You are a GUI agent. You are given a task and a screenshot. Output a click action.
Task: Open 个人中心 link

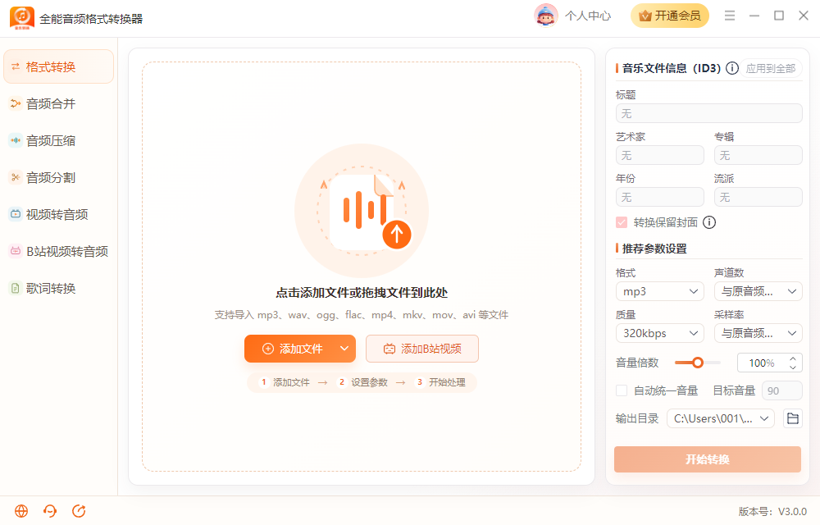coord(588,16)
